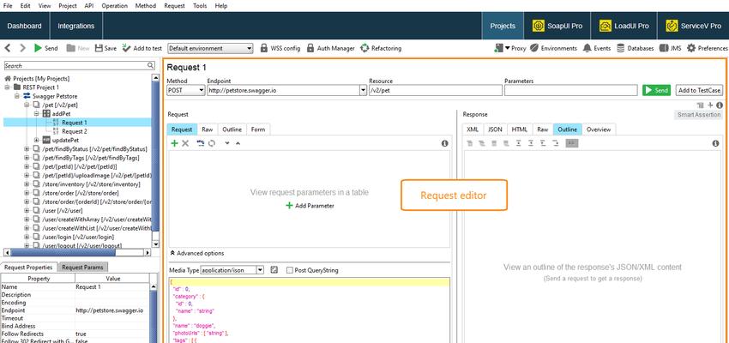
Task: Click the search magnifier icon
Action: pos(151,65)
